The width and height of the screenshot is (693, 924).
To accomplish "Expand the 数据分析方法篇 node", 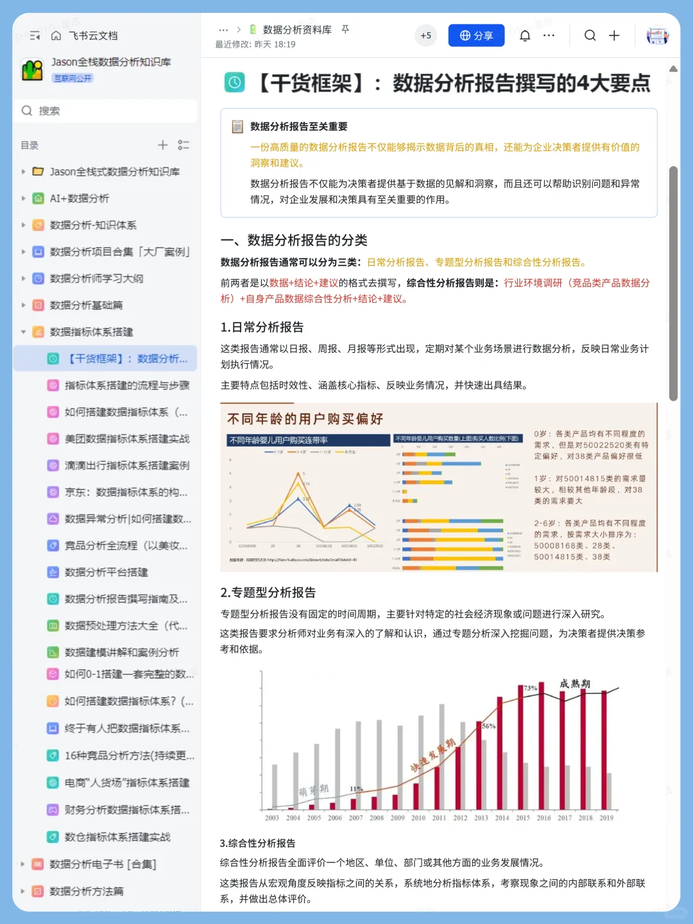I will coord(24,891).
